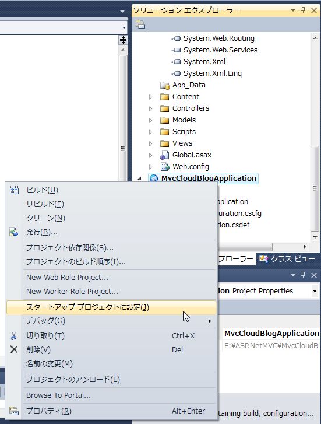Open プロジェクト依存関係(S)... menu item
This screenshot has width=321, height=424.
click(x=111, y=248)
